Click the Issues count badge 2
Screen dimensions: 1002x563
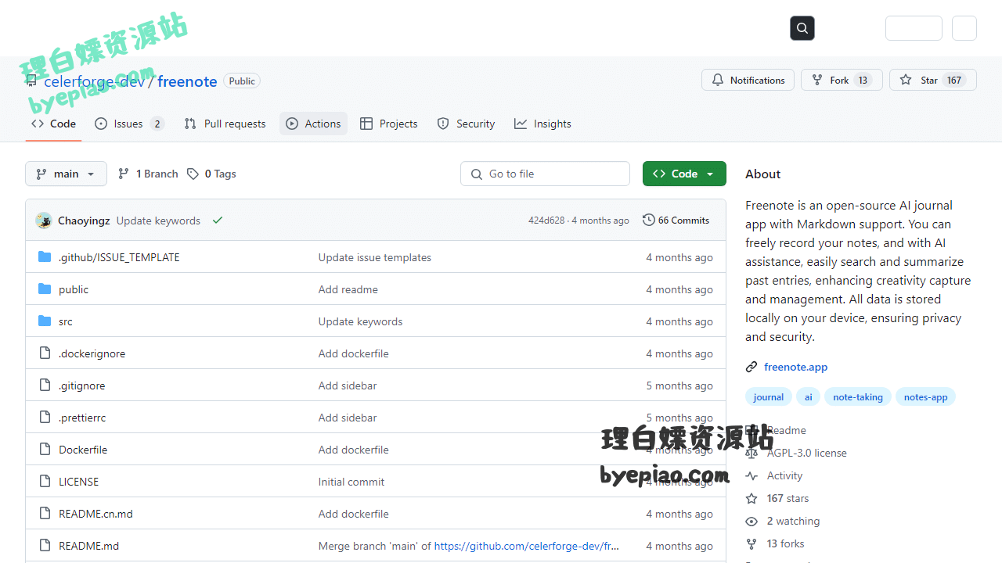(157, 124)
